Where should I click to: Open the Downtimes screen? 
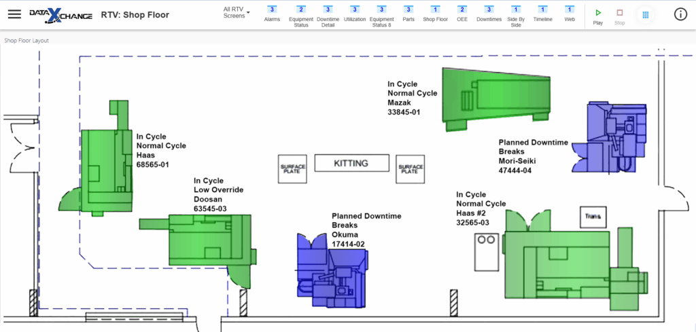pos(489,14)
